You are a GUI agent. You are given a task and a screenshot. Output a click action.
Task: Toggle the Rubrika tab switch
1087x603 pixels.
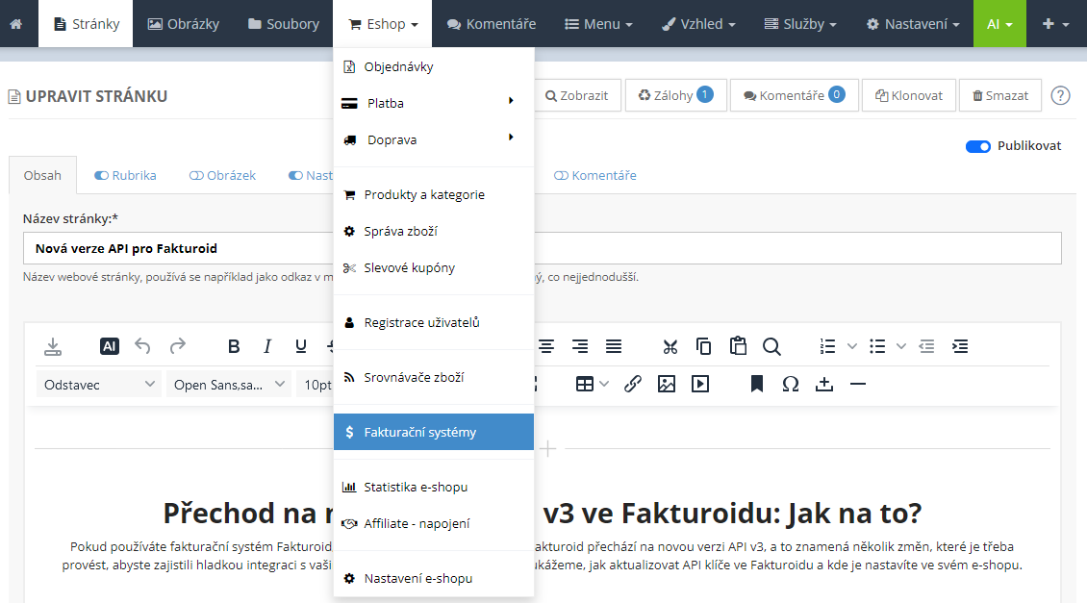pos(101,176)
